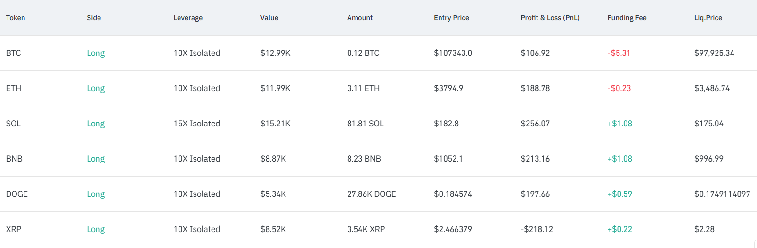Select the DOGE token name
This screenshot has height=248, width=757.
pyautogui.click(x=17, y=194)
